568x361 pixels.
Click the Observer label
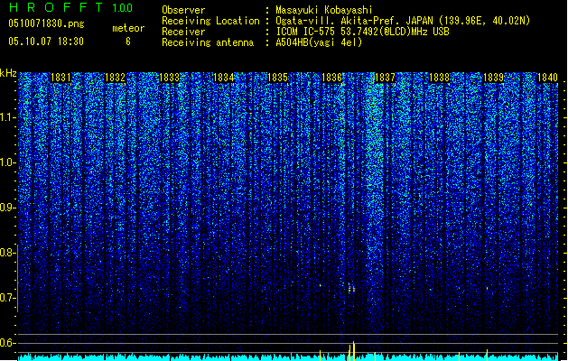[183, 10]
